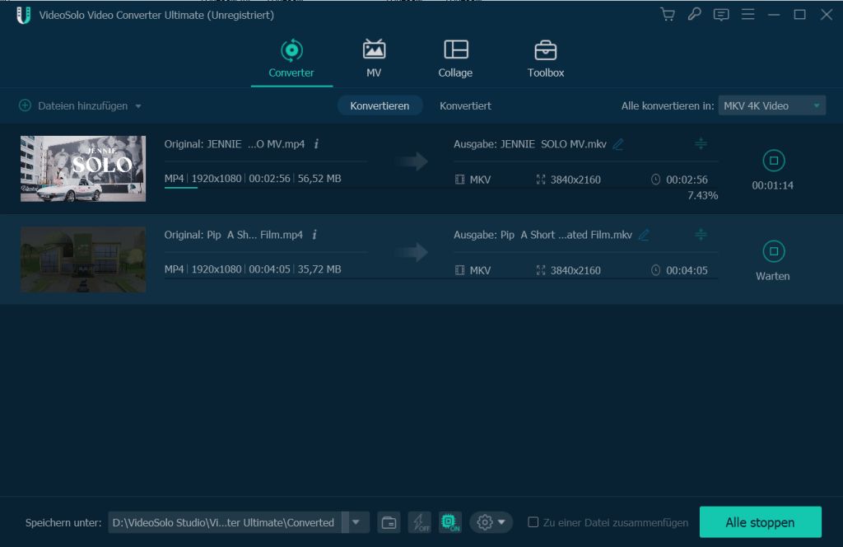This screenshot has width=843, height=547.
Task: Click split icon for Pip Film output
Action: point(701,235)
